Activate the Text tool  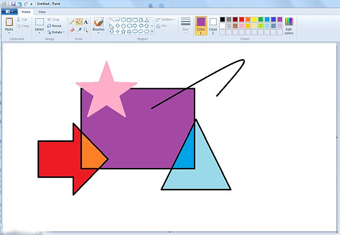click(86, 22)
